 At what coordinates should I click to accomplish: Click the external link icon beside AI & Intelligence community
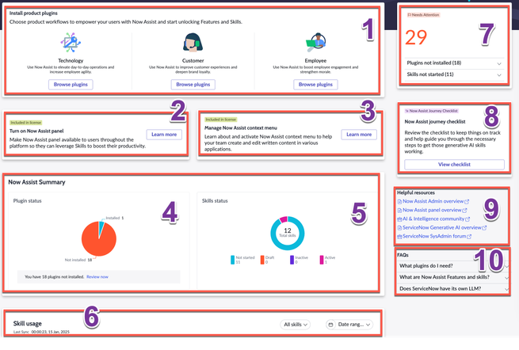point(467,219)
